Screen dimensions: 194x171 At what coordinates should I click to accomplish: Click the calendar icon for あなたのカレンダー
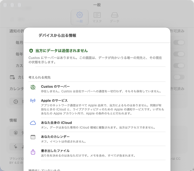click(x=33, y=137)
